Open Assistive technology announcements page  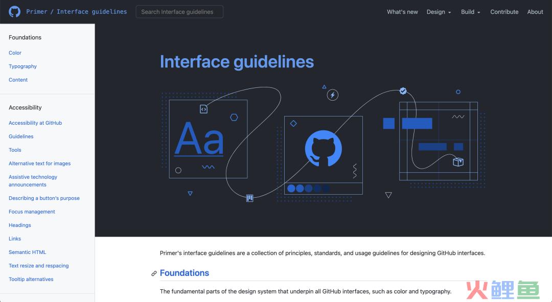(33, 180)
